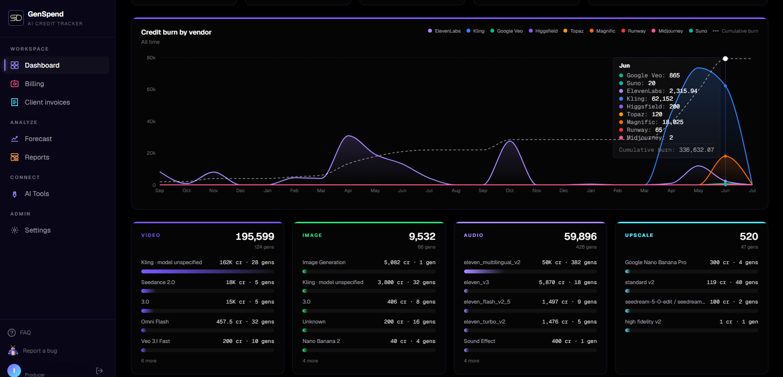
Task: Select the high fidelity v2 row
Action: [691, 325]
